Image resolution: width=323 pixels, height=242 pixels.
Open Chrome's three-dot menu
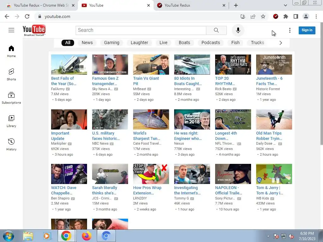coord(316,16)
